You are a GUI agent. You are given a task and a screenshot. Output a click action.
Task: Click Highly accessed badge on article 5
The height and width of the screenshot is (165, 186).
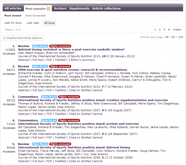(60, 144)
